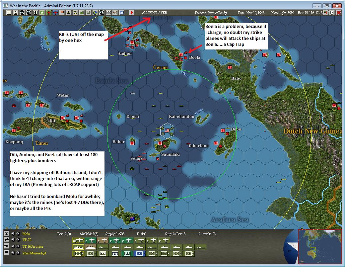Click the cloud weather toolbar icon
Viewport: 345px width, 267px height.
(x=122, y=13)
